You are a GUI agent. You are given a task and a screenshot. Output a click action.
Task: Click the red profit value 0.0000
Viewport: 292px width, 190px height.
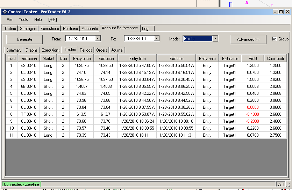[252, 107]
